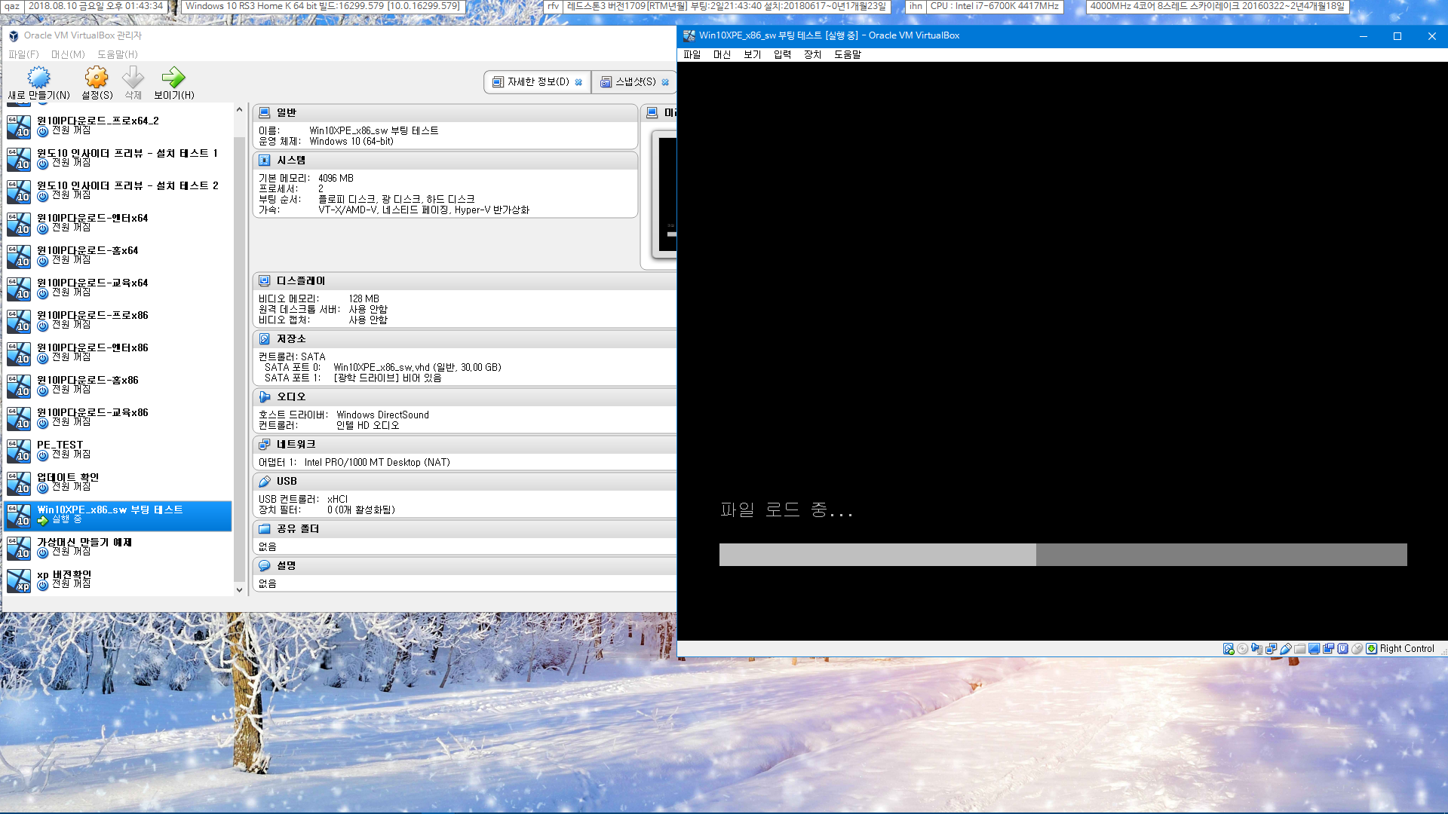Open 파일(F) menu in VirtualBox Manager
The height and width of the screenshot is (814, 1448).
click(x=23, y=54)
